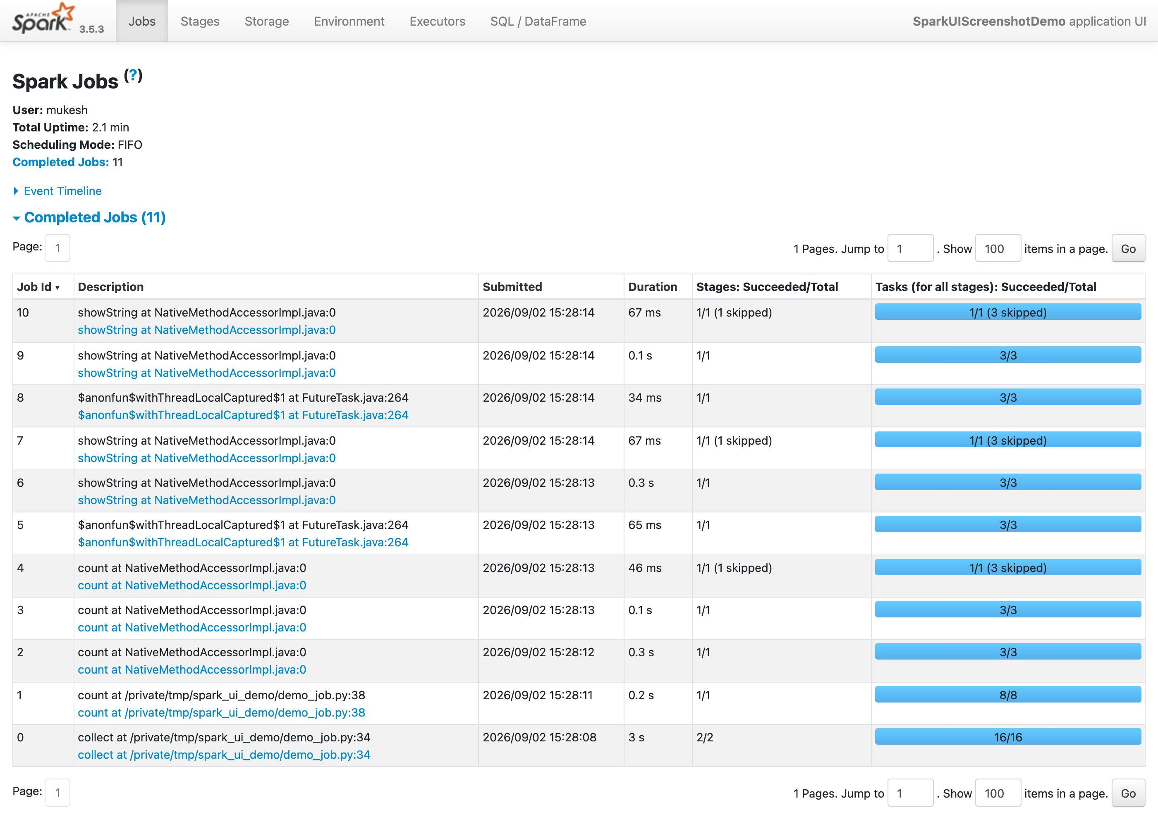Click the 8/8 task progress bar

(1008, 695)
